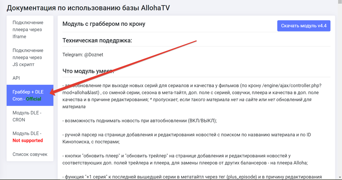Click paragraph about функция "+1 серия"

(x=192, y=177)
